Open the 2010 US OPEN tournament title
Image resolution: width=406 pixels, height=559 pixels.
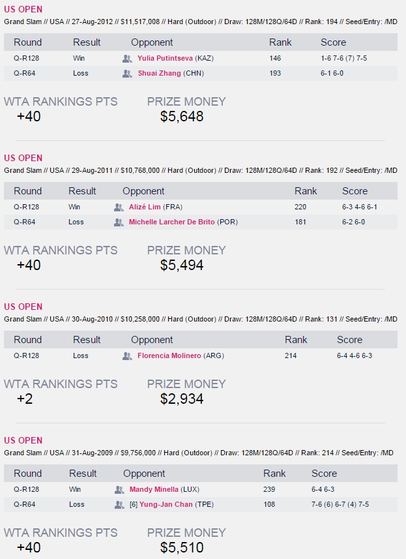tap(23, 307)
